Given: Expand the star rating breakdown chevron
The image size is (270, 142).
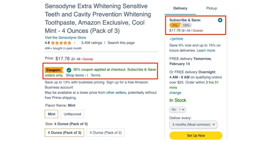Looking at the screenshot, I should 75,43.
